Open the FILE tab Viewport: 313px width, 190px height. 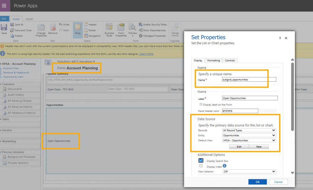click(4, 19)
